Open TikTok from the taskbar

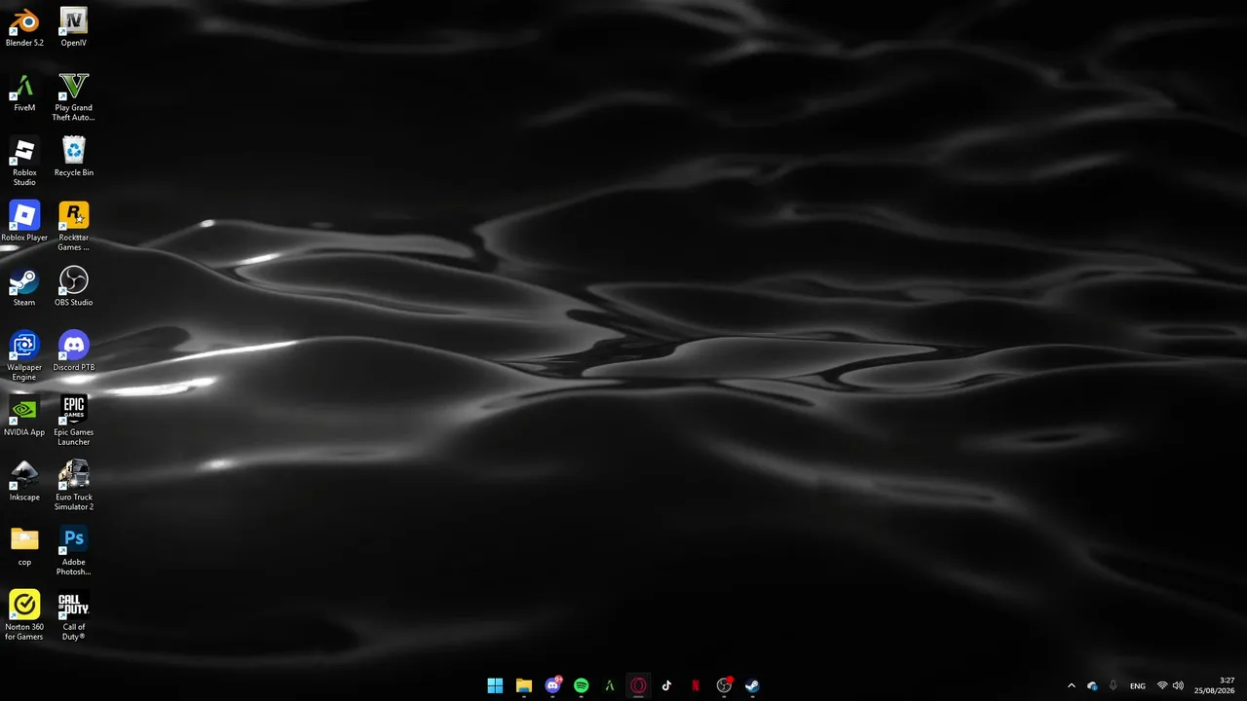666,685
